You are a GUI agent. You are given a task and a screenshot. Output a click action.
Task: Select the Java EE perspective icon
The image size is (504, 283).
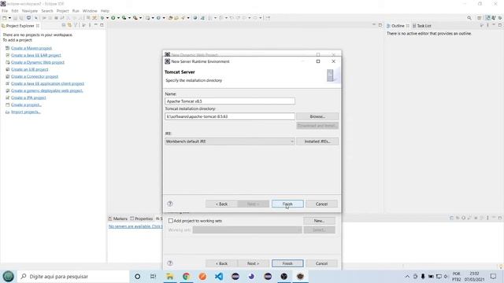coord(487,18)
